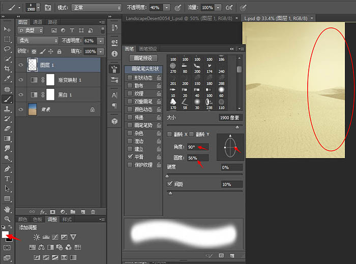
Task: Expand the layer 不透明度 62% dropdown arrow
Action: coord(101,41)
